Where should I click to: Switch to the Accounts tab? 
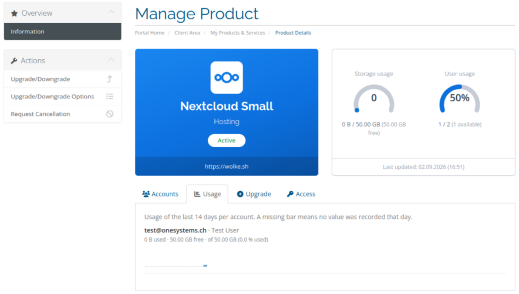pyautogui.click(x=160, y=194)
